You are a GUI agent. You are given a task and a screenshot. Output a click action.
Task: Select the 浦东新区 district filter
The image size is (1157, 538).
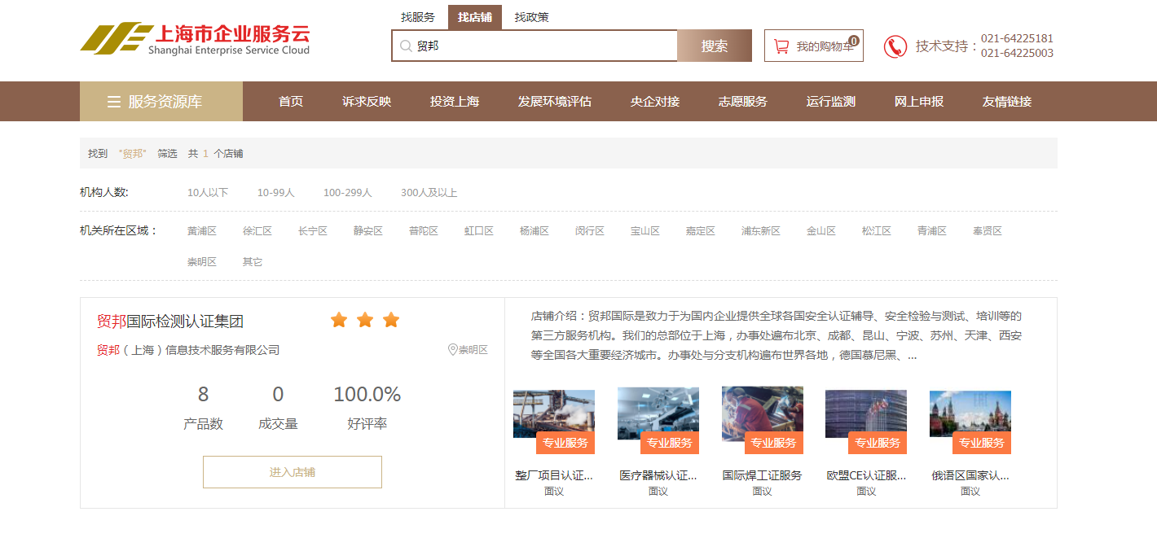(x=760, y=230)
